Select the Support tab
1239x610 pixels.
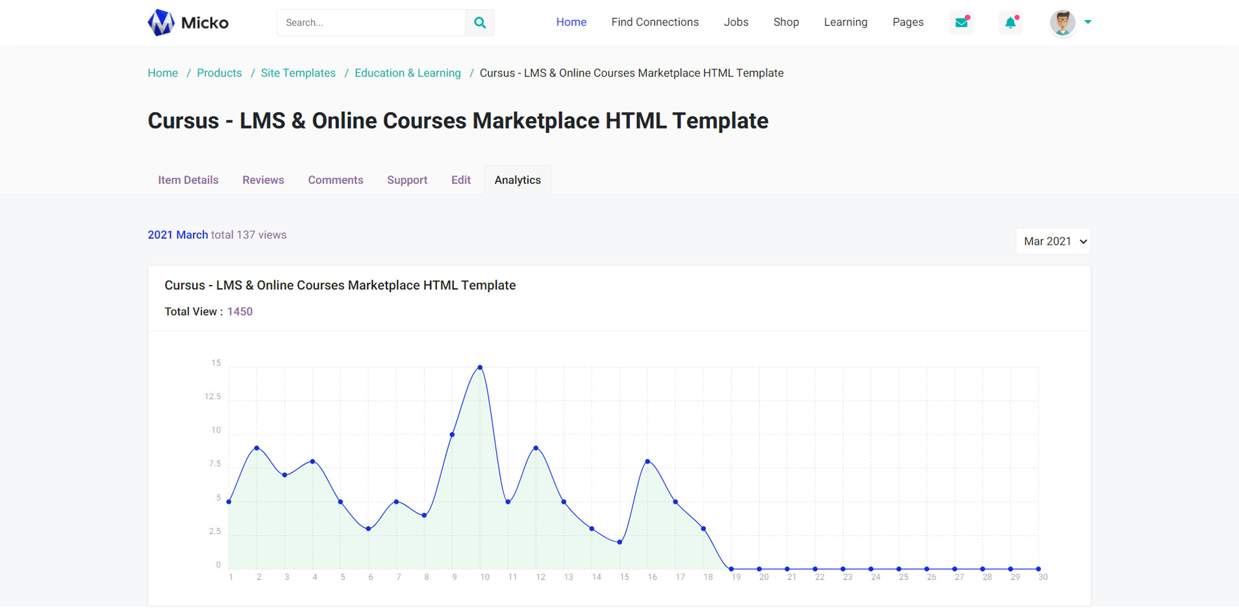click(x=407, y=180)
